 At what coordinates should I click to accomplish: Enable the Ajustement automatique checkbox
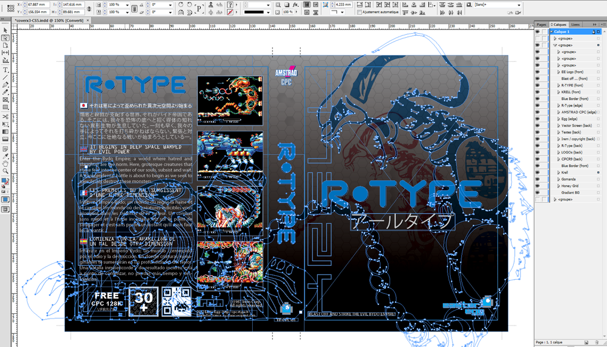click(x=360, y=12)
